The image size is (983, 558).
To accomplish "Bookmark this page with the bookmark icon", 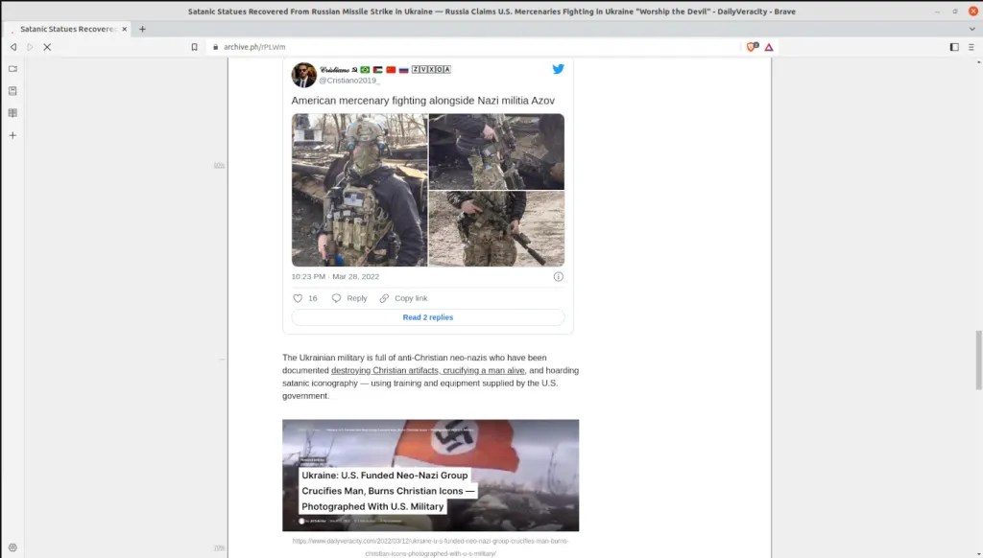I will tap(195, 47).
